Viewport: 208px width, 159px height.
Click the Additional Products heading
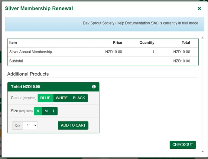(x=28, y=74)
